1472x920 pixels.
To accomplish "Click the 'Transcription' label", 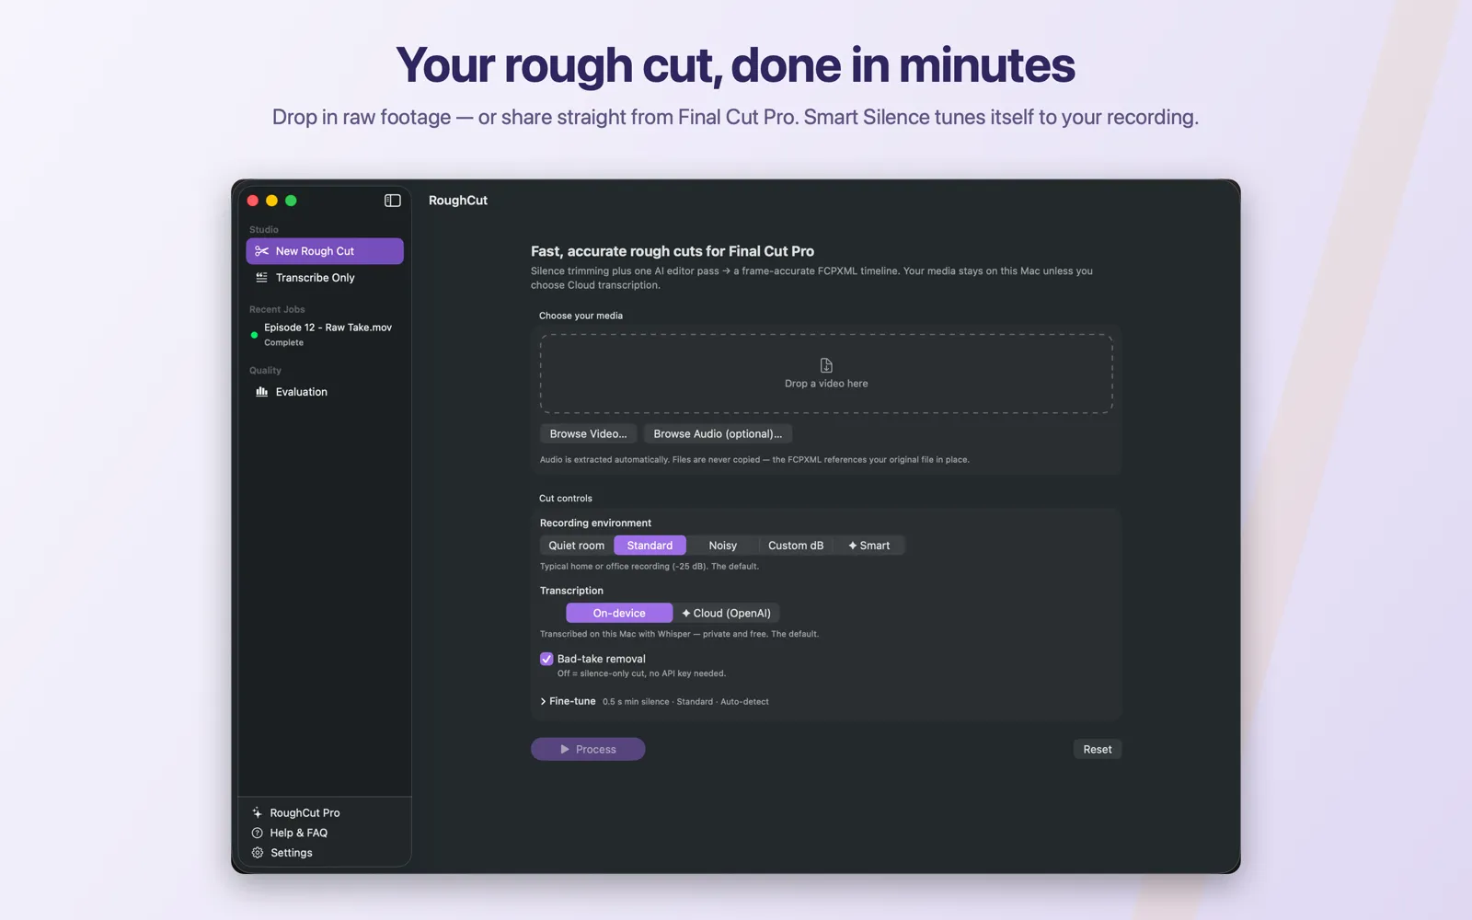I will click(x=571, y=591).
